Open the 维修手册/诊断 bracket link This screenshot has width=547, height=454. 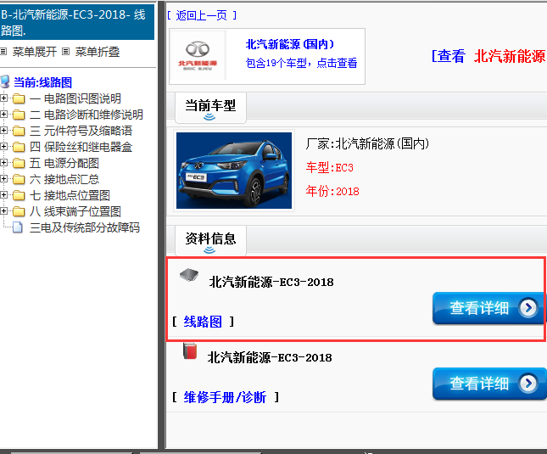(225, 397)
